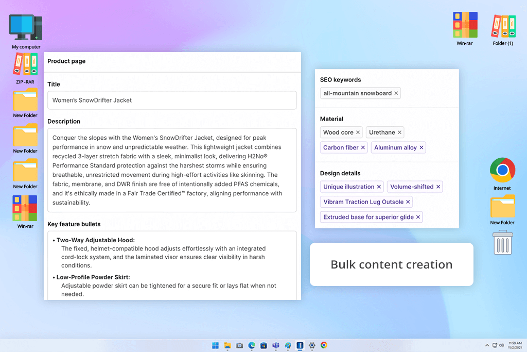This screenshot has height=352, width=527.
Task: Click the Design details section heading
Action: coord(340,173)
